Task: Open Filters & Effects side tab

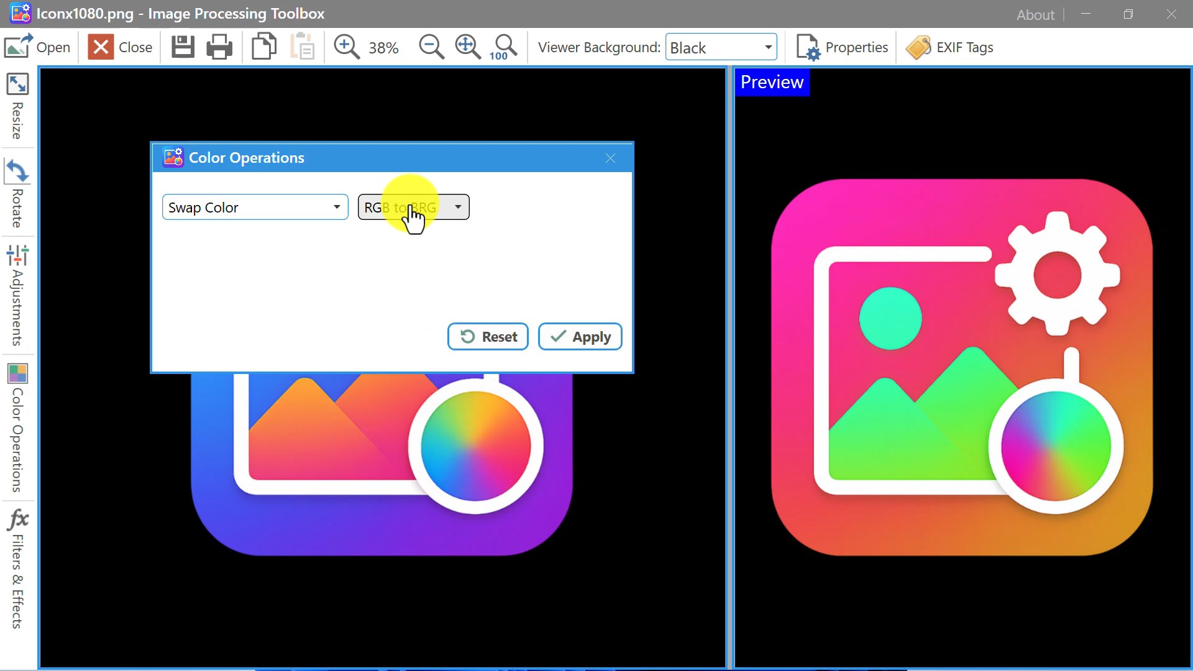Action: pyautogui.click(x=17, y=569)
